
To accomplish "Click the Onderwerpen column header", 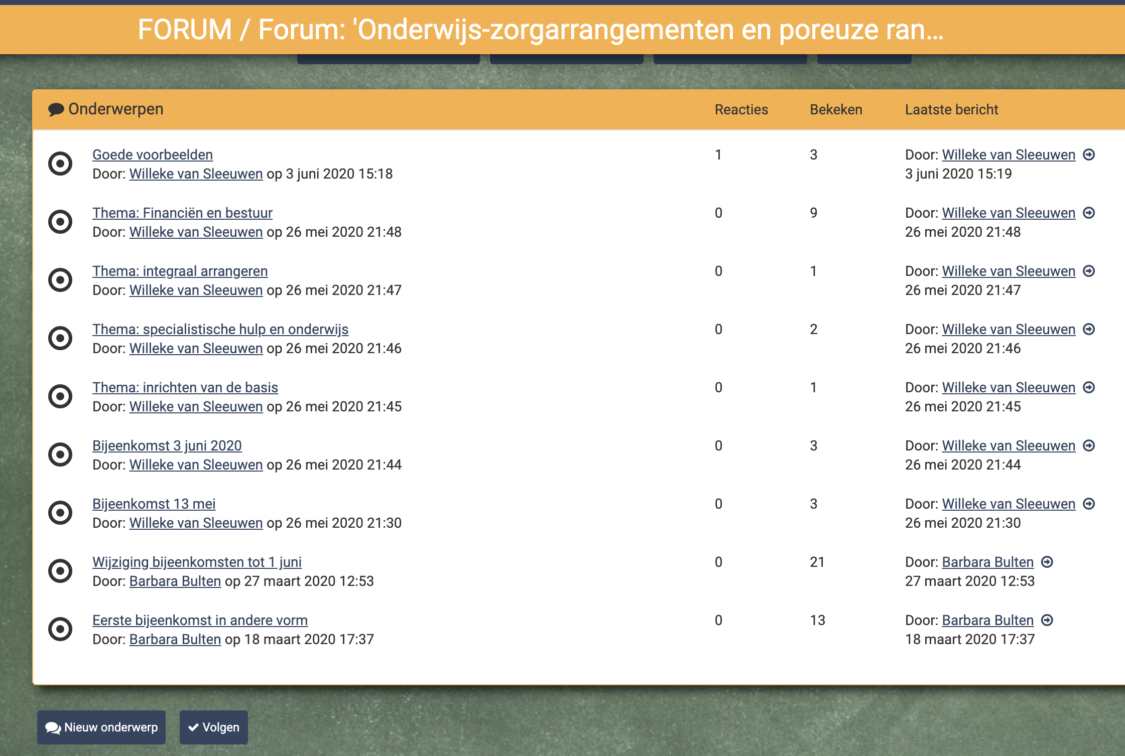I will tap(115, 109).
